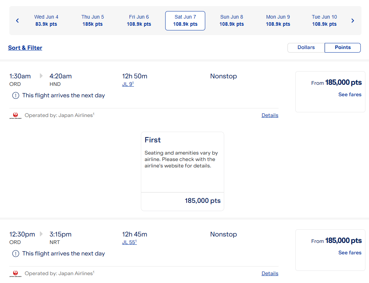Expand See fares for the 12:30pm flight

pyautogui.click(x=350, y=253)
